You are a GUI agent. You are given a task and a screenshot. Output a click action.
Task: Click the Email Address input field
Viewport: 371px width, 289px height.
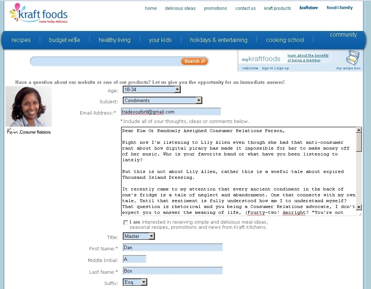click(171, 112)
